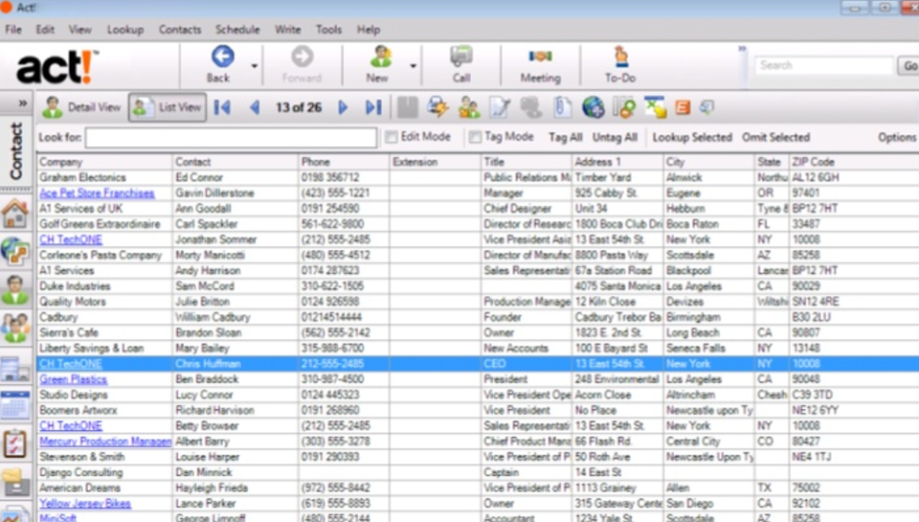Open the Tools menu
This screenshot has height=522, width=919.
(328, 30)
